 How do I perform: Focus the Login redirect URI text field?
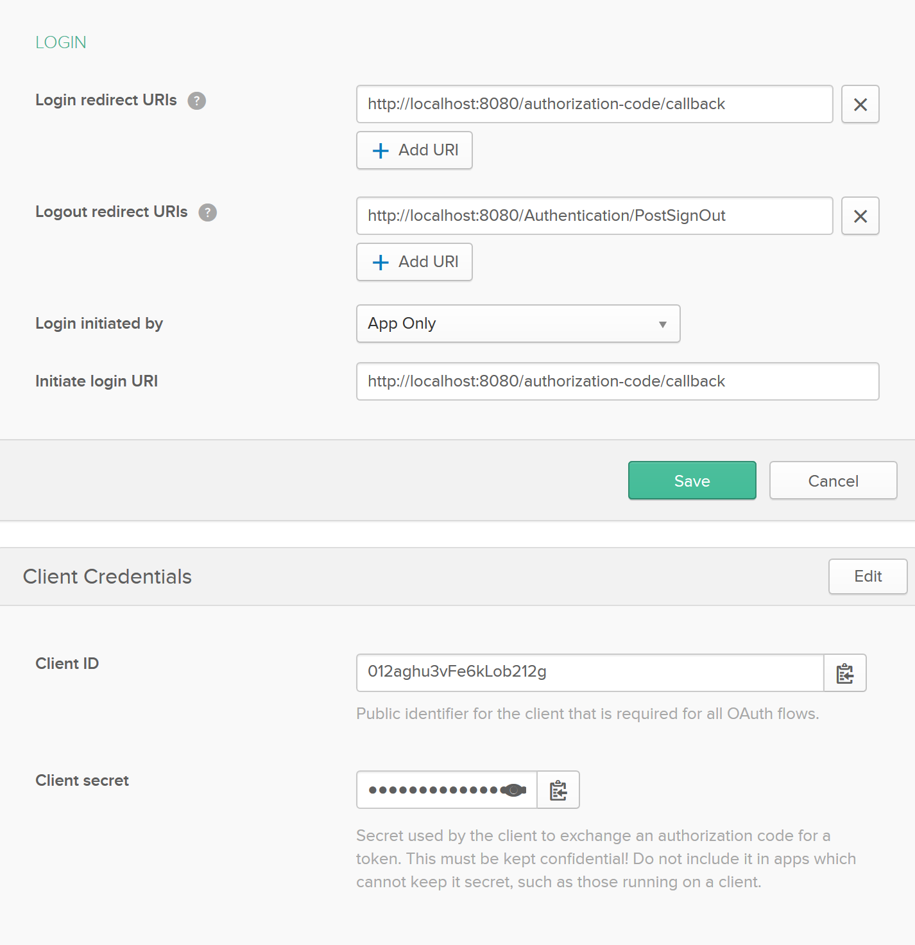click(594, 104)
